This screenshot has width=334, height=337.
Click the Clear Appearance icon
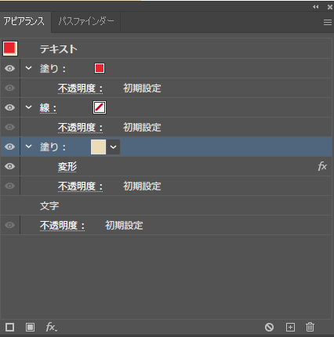pyautogui.click(x=269, y=327)
